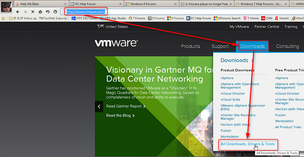Open the 7 Forums bookmark

coord(137,18)
